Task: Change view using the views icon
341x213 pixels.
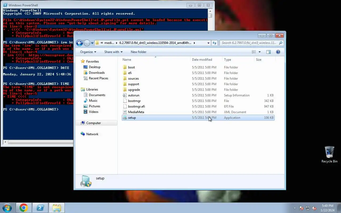Action: [254, 52]
